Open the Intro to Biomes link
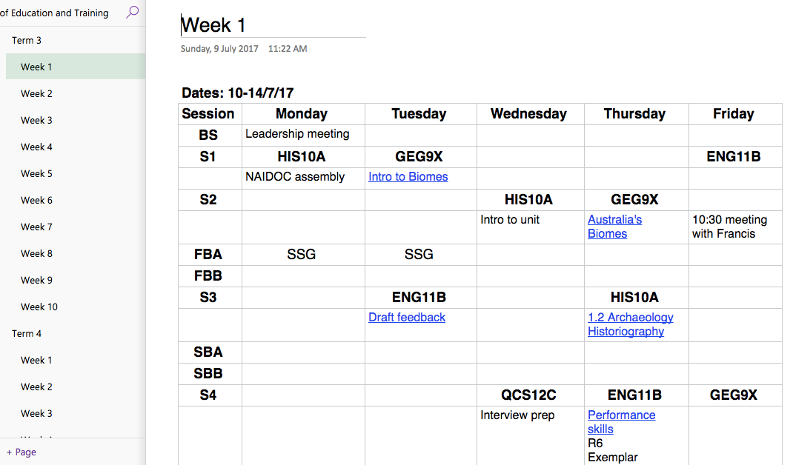This screenshot has height=465, width=793. click(x=408, y=177)
